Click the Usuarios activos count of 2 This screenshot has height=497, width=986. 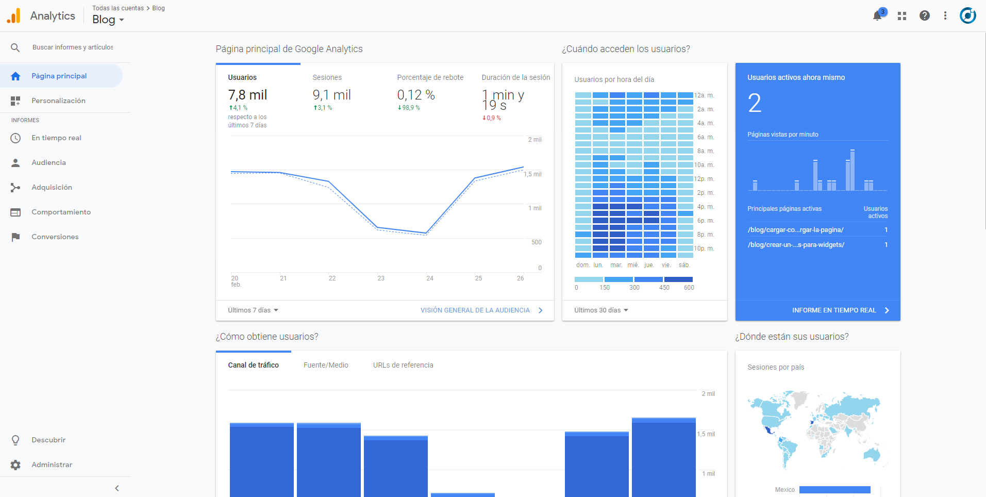click(x=755, y=103)
